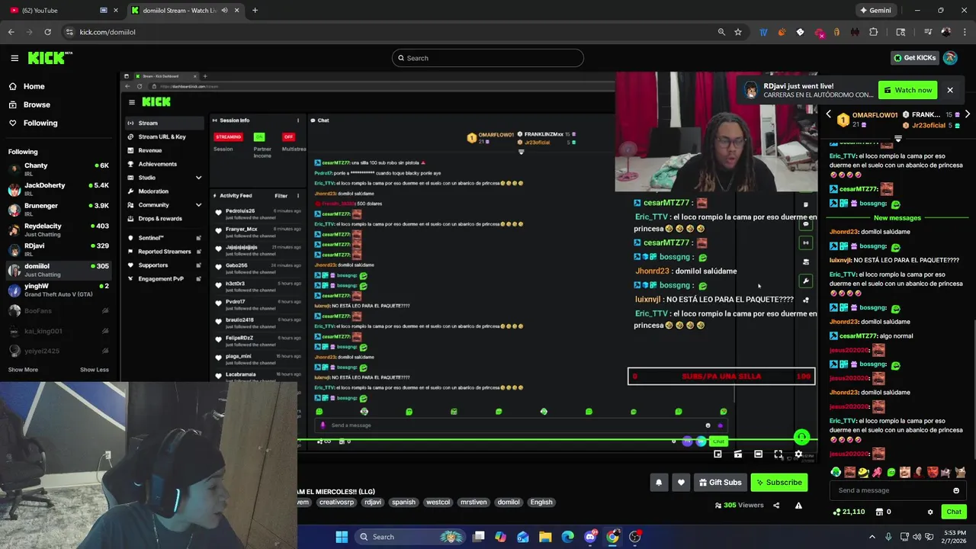Toggle mini player mode

coord(718,454)
